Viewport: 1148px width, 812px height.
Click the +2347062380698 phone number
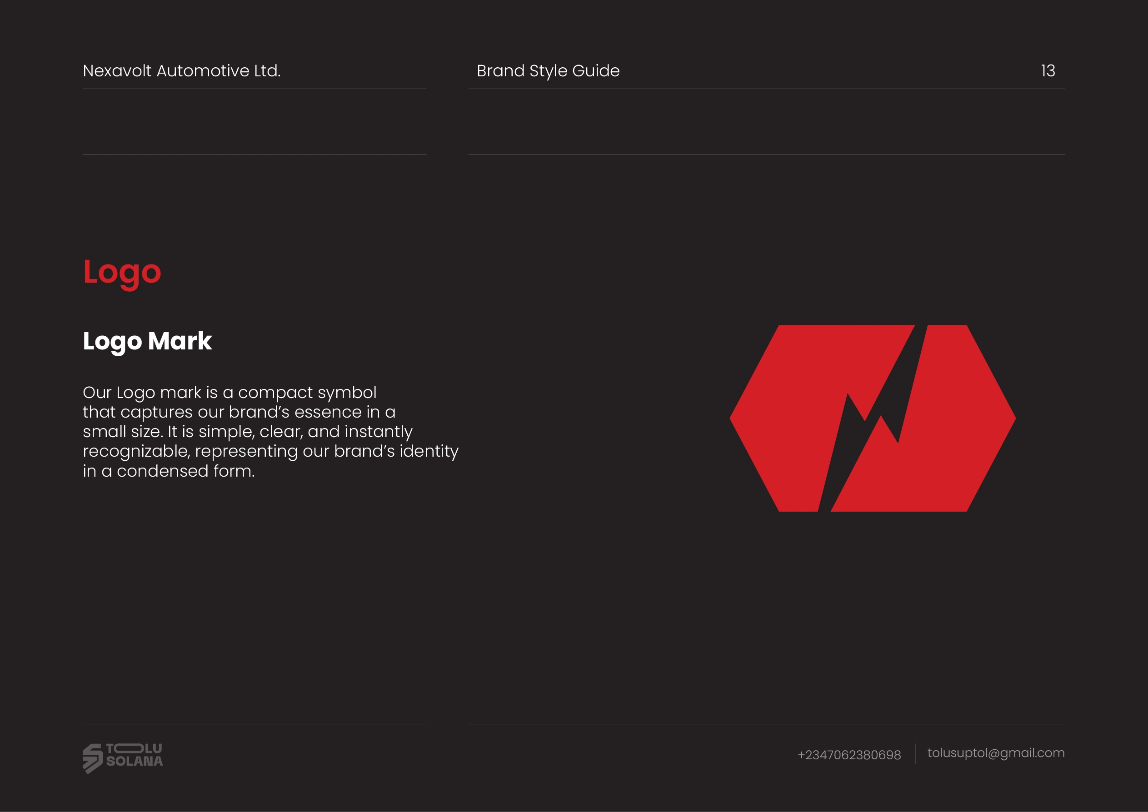[x=849, y=755]
